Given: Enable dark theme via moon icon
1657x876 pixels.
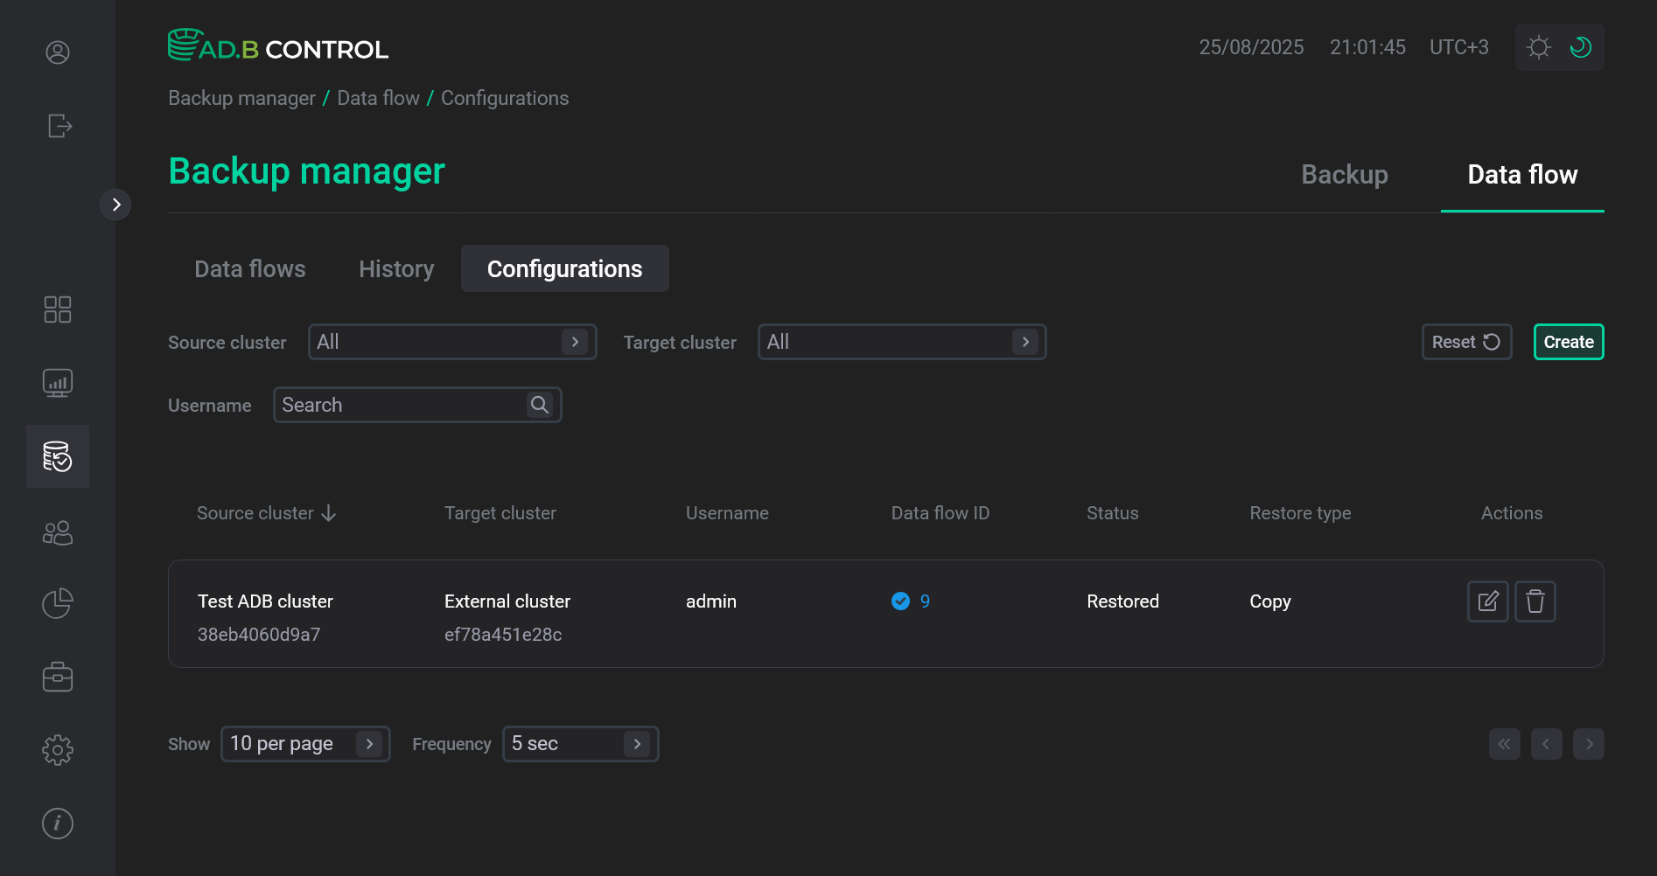Looking at the screenshot, I should [x=1580, y=47].
